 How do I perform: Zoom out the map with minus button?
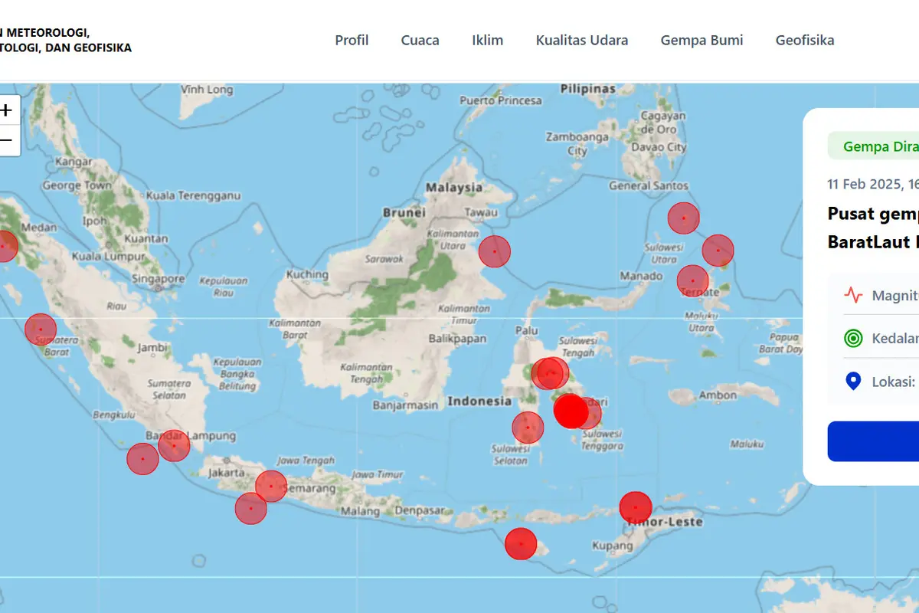pos(7,140)
